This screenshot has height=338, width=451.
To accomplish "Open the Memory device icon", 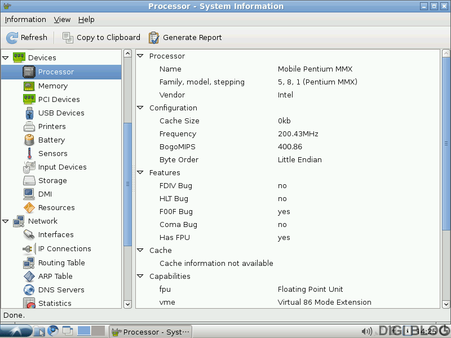I will pyautogui.click(x=29, y=86).
